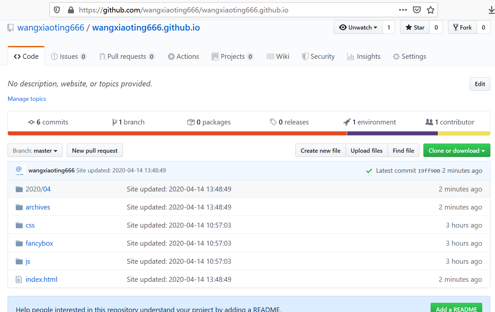Image resolution: width=495 pixels, height=312 pixels.
Task: Open the js folder
Action: [x=28, y=261]
